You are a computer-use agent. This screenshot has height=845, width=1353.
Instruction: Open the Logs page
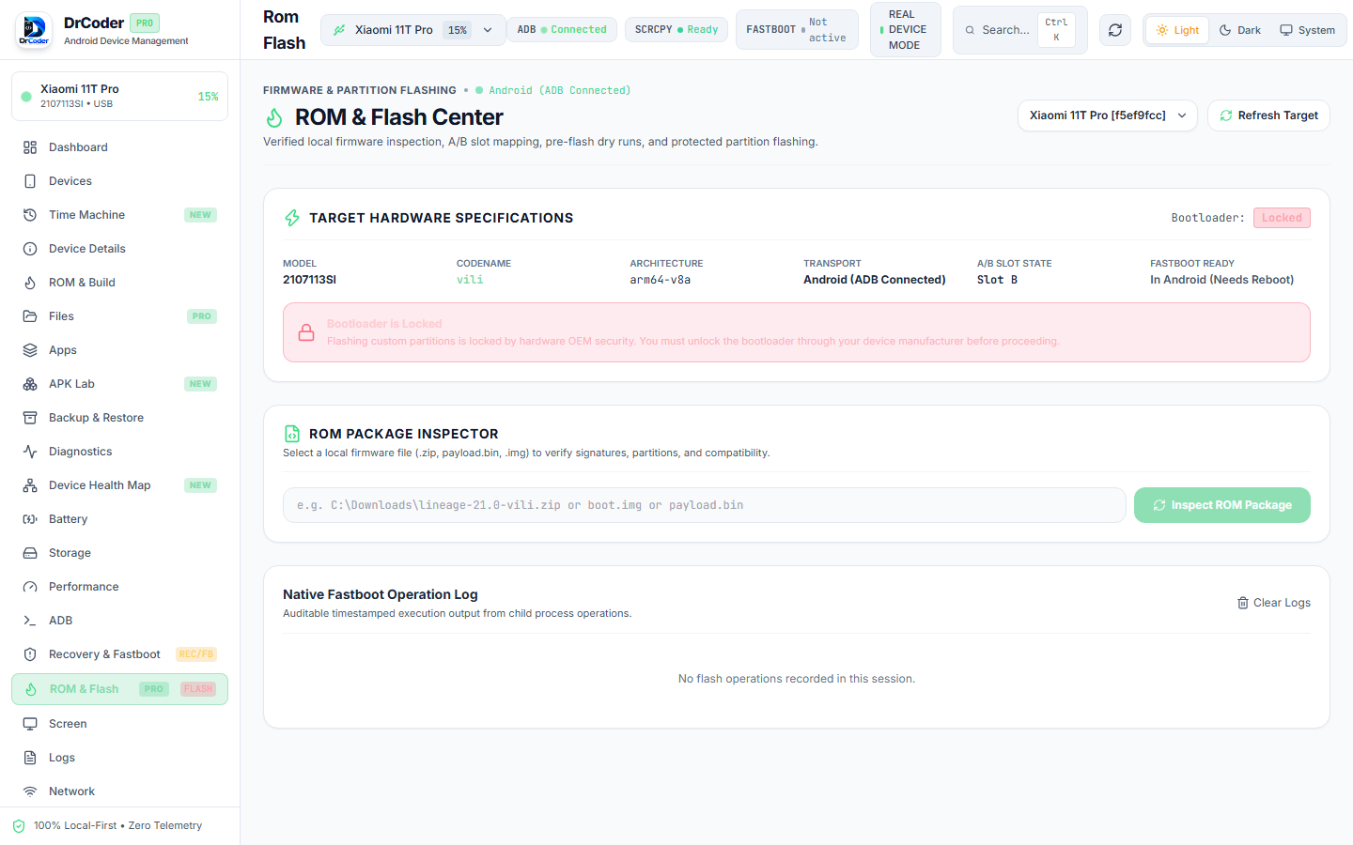[x=119, y=758]
